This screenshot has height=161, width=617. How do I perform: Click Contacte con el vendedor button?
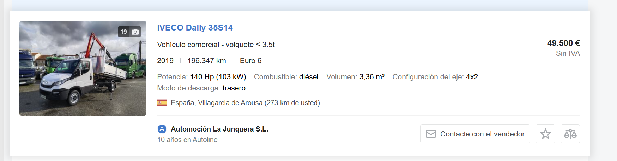[475, 134]
